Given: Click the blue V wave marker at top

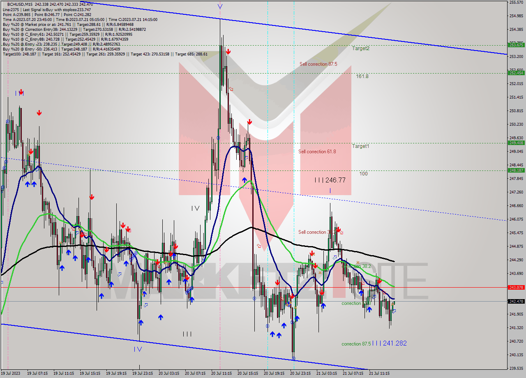Looking at the screenshot, I should tap(220, 7).
